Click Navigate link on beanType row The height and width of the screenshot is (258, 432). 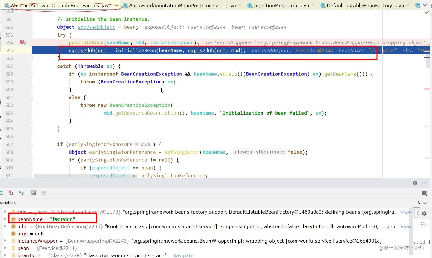pyautogui.click(x=183, y=255)
